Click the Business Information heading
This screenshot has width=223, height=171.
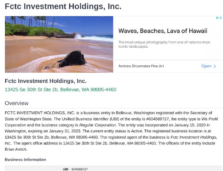pos(25,160)
